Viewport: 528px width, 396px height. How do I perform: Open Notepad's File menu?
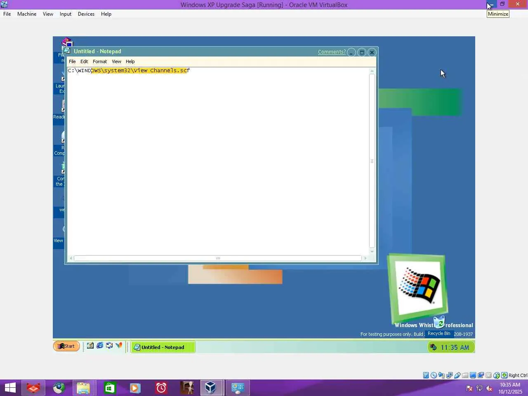(72, 61)
